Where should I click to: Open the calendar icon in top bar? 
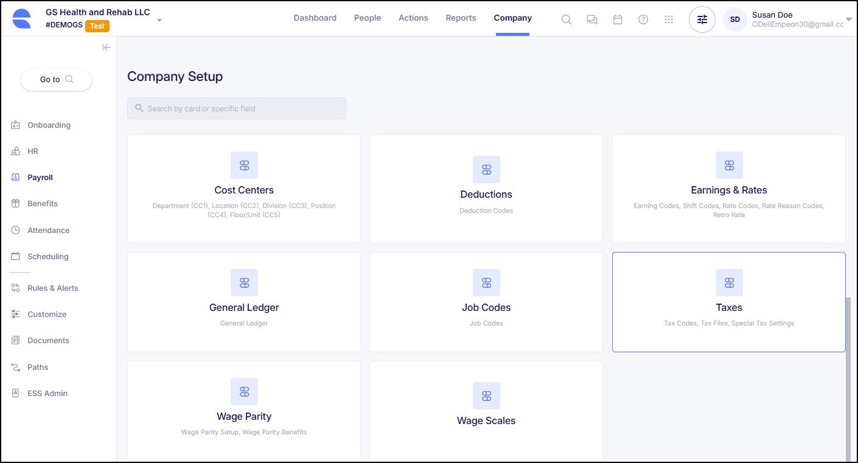[617, 19]
